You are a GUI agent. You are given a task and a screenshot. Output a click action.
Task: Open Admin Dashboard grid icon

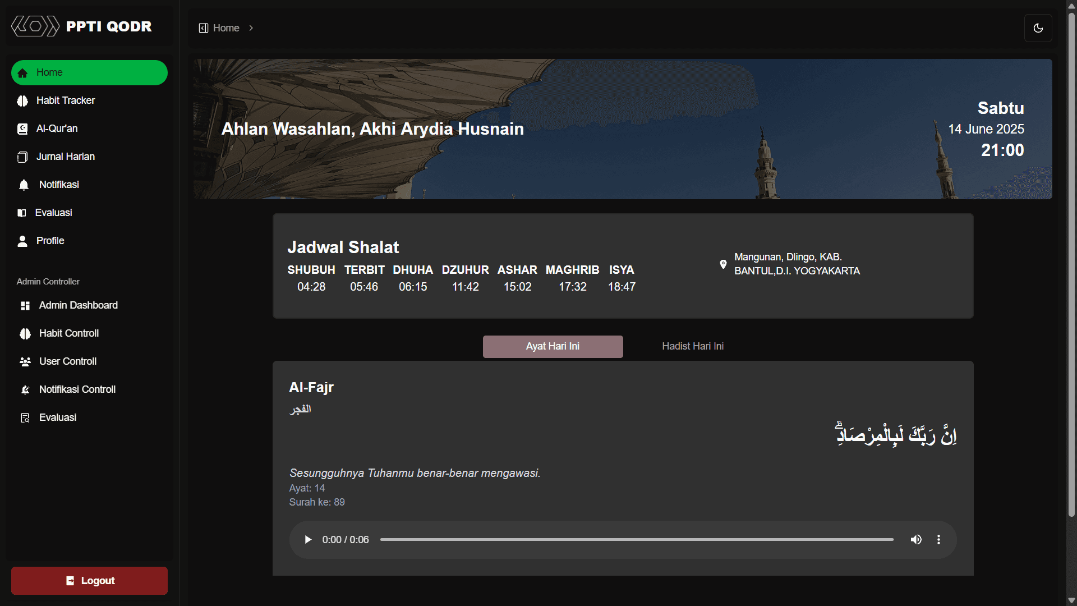25,306
